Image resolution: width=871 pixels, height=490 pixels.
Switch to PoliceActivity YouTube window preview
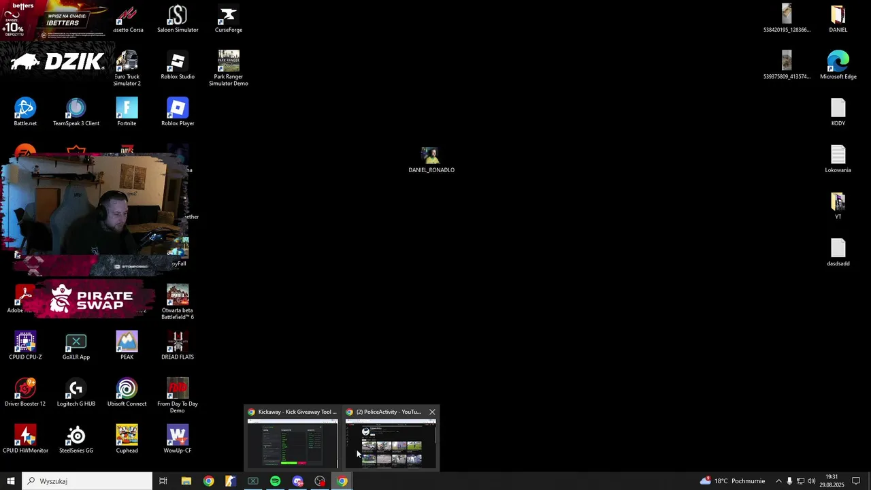(x=391, y=438)
